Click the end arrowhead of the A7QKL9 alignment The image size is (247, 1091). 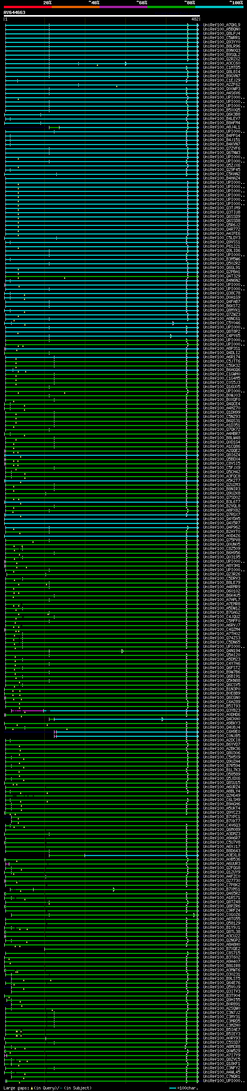(x=198, y=25)
